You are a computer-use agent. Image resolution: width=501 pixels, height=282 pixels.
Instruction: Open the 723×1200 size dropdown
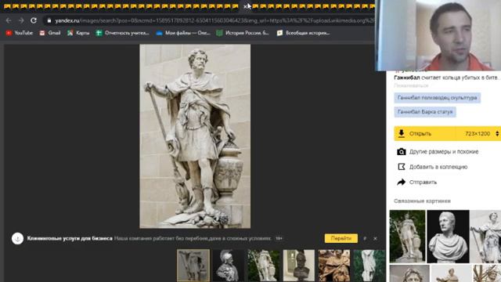481,134
